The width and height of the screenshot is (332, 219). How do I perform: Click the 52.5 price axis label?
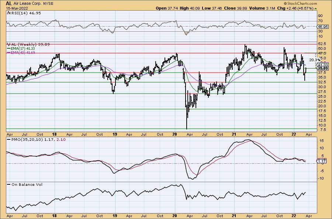pos(322,44)
